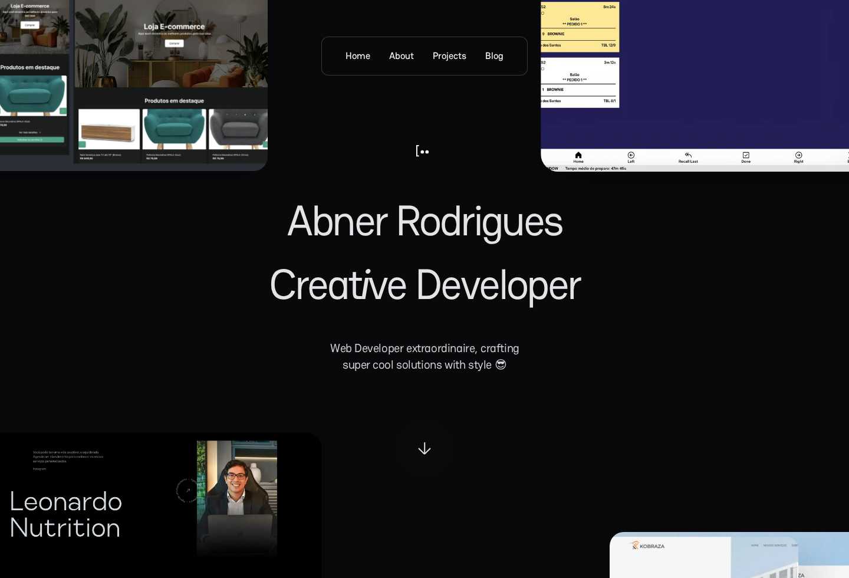849x578 pixels.
Task: Click the scroll-down arrow button
Action: click(x=424, y=449)
